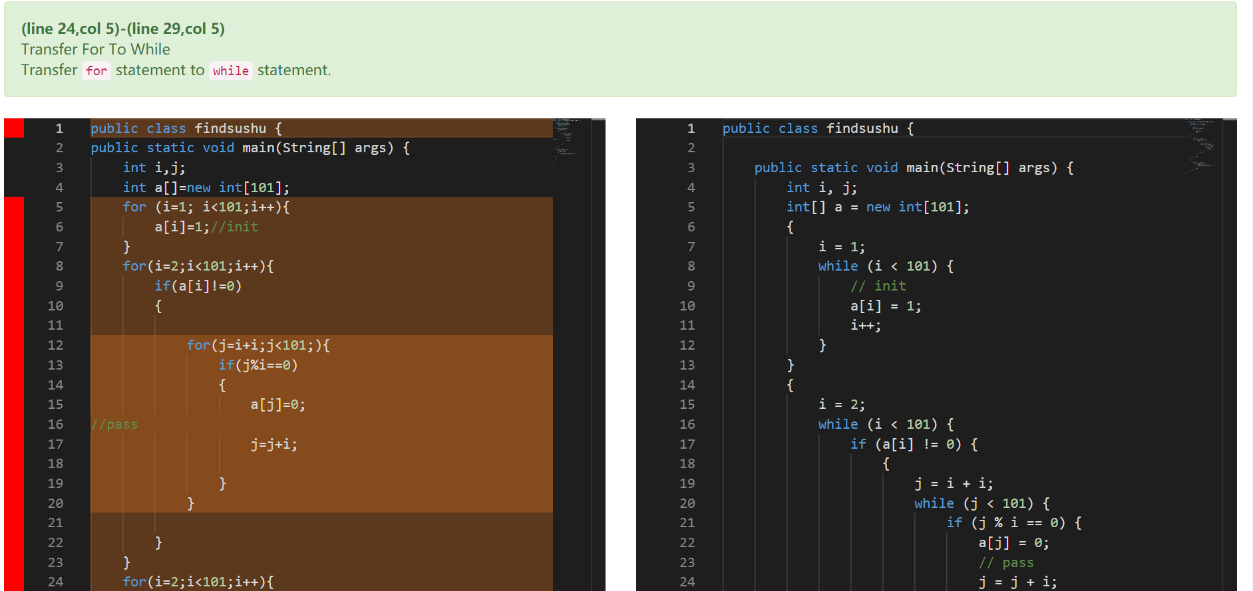Click the red change marker beside line 1

(x=14, y=128)
